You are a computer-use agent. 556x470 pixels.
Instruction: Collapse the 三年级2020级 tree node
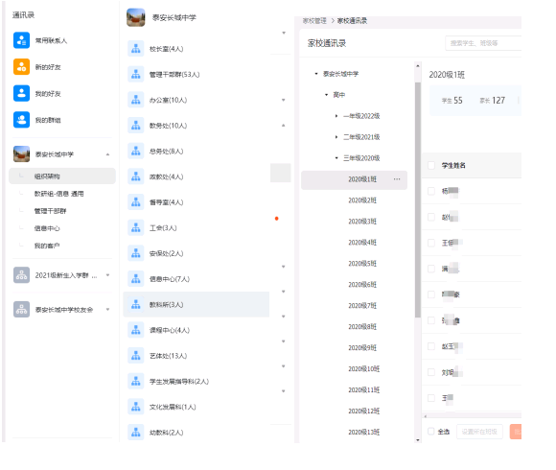click(336, 158)
